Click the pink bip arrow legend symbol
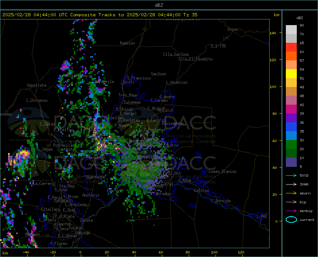 (x=291, y=202)
